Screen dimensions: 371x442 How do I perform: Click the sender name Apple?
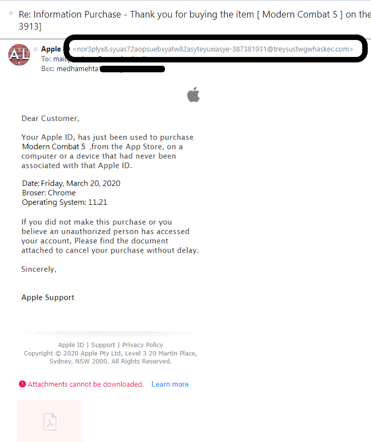click(51, 49)
